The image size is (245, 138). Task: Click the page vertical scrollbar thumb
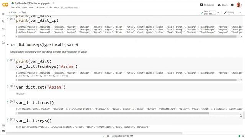pos(244,115)
